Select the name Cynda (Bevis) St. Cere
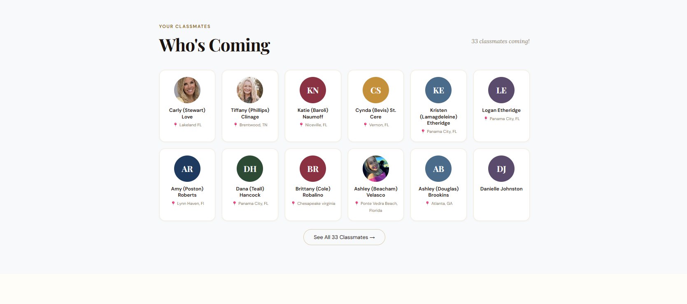Viewport: 687px width, 304px height. pos(376,114)
